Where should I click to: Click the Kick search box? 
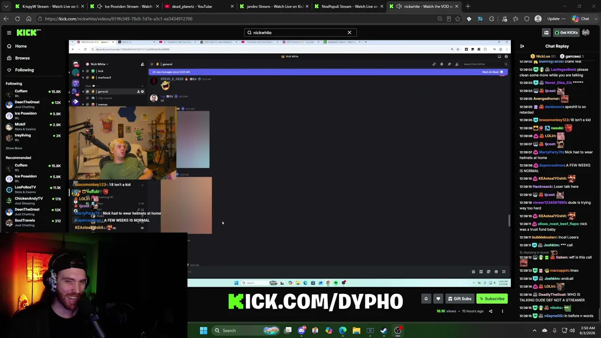pos(300,32)
